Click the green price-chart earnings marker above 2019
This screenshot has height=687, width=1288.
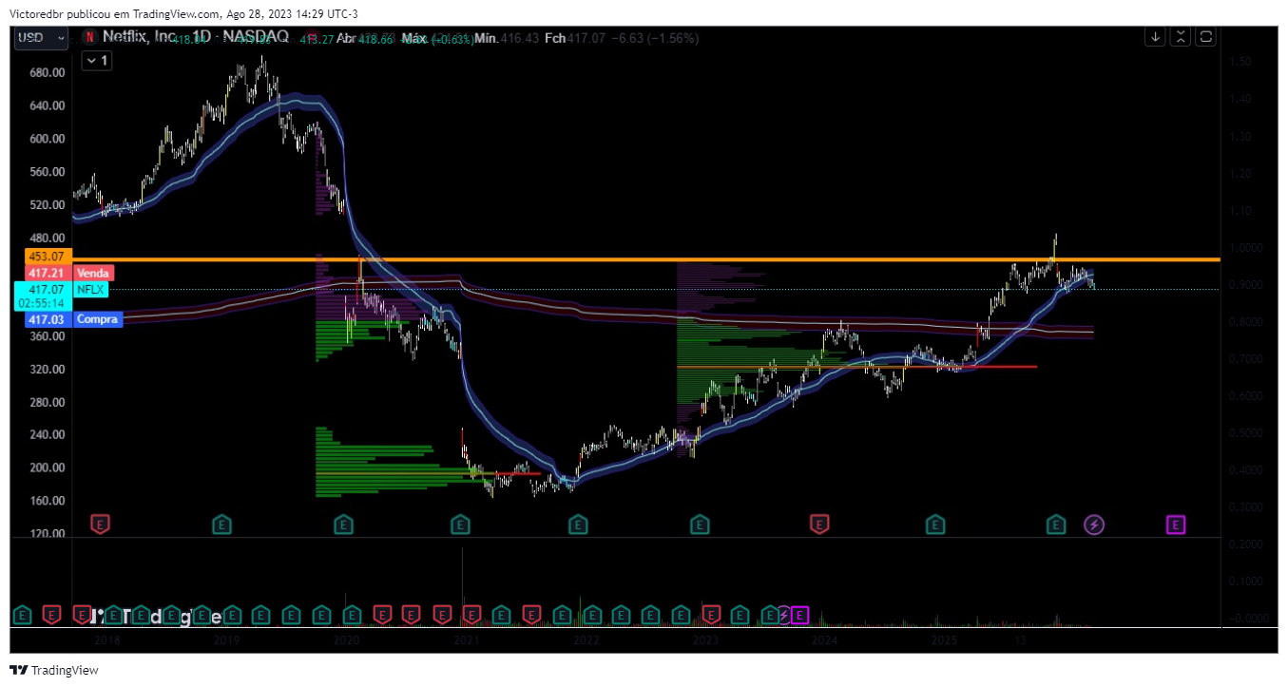coord(221,524)
